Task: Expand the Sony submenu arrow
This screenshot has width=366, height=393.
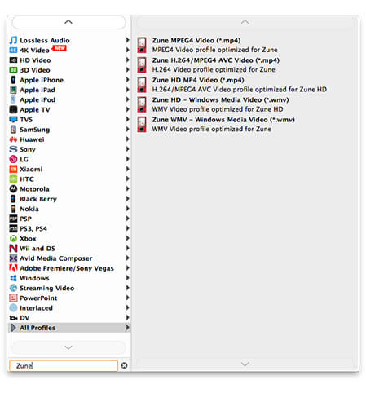Action: pos(127,149)
